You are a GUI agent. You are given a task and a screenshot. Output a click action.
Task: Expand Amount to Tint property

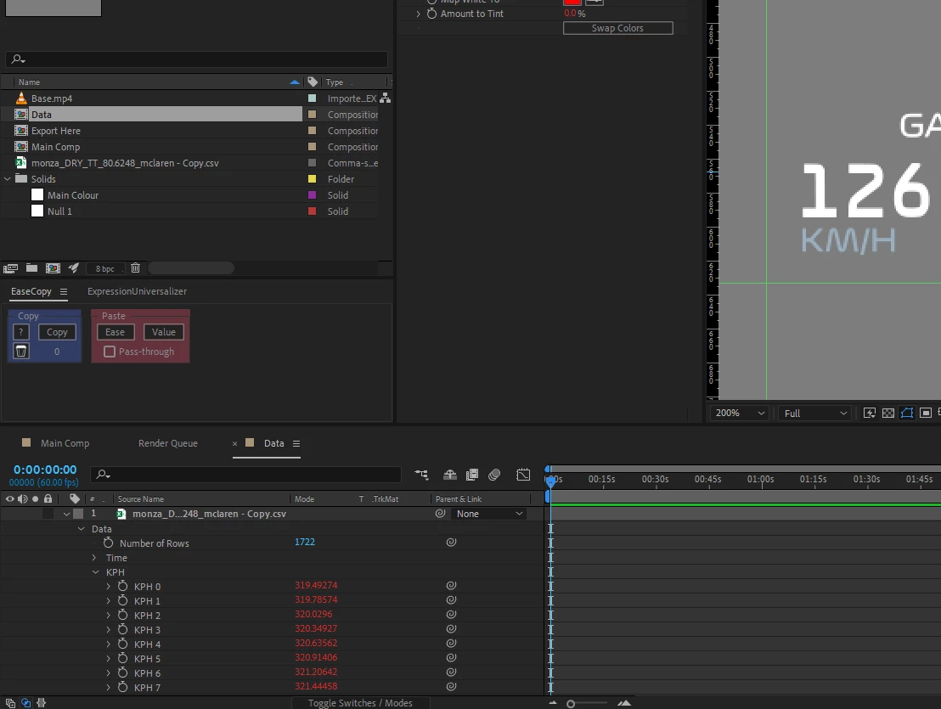pos(419,14)
